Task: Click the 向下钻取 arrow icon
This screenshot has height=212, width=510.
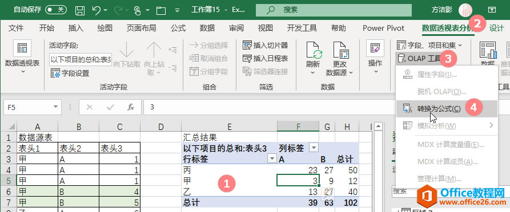Action: (x=127, y=50)
